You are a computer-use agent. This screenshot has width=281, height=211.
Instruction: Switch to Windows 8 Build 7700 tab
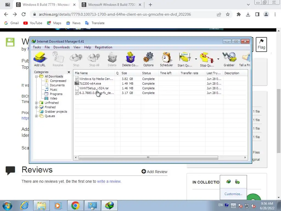click(x=111, y=5)
